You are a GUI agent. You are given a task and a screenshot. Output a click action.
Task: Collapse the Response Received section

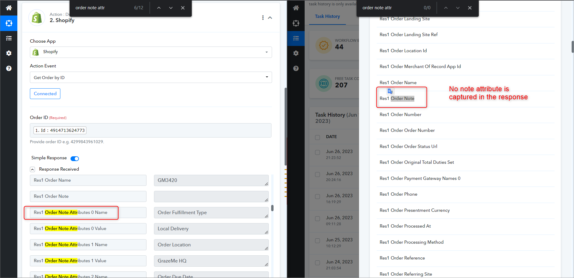[32, 169]
